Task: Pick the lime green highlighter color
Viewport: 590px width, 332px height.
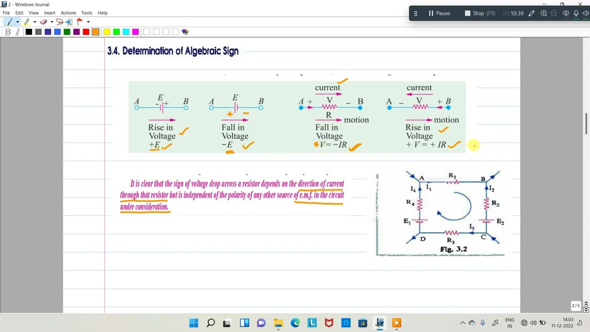Action: click(x=116, y=32)
